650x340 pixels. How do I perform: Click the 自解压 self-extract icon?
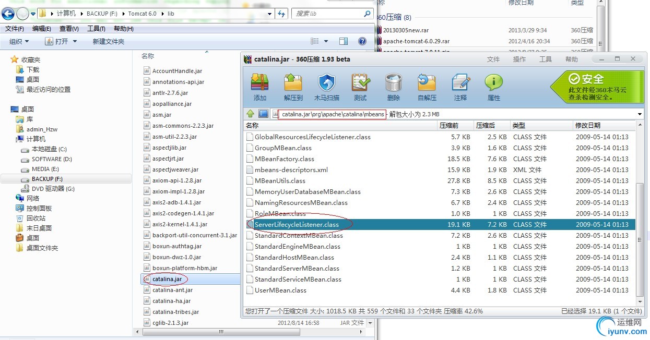[427, 87]
